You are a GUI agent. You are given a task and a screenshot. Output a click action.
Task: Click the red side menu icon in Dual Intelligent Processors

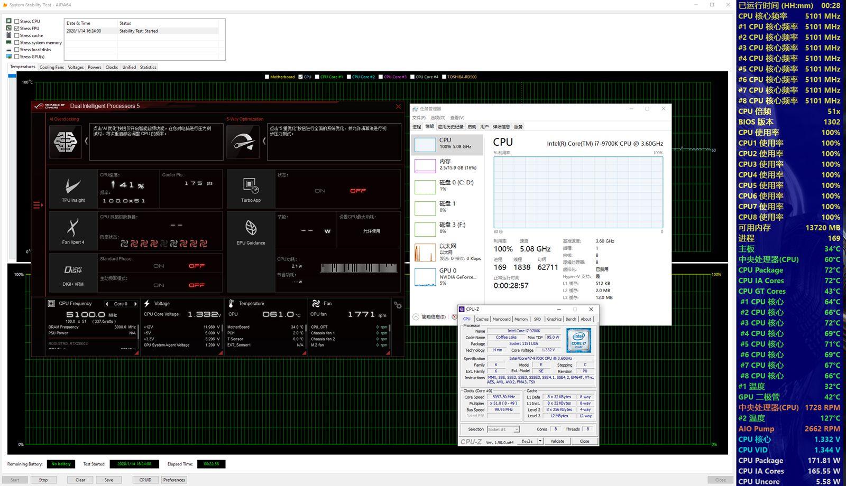click(x=38, y=205)
